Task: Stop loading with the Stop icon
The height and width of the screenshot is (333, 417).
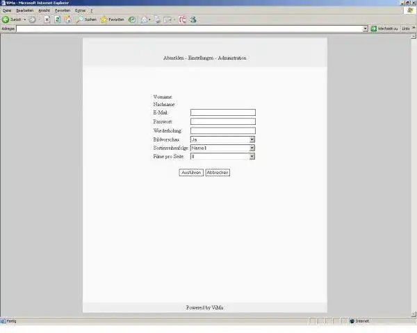Action: tap(47, 19)
